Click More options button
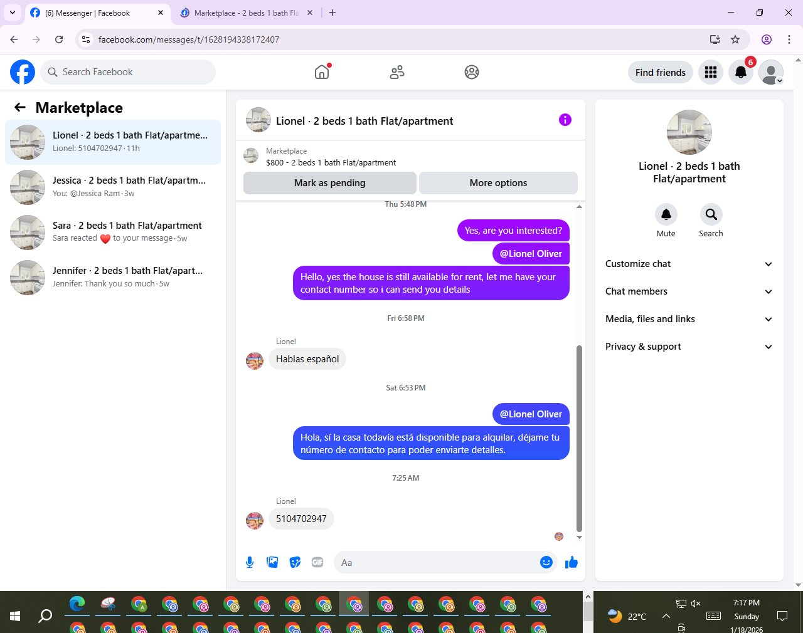Image resolution: width=803 pixels, height=633 pixels. point(498,183)
